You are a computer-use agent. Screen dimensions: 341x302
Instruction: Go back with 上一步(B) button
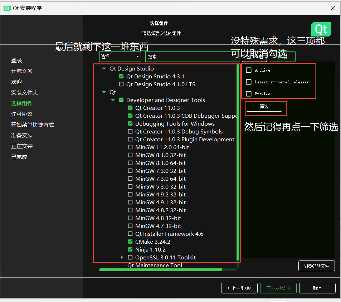point(239,288)
